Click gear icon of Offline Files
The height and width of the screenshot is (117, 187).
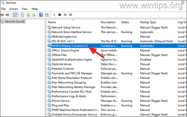(x=49, y=55)
